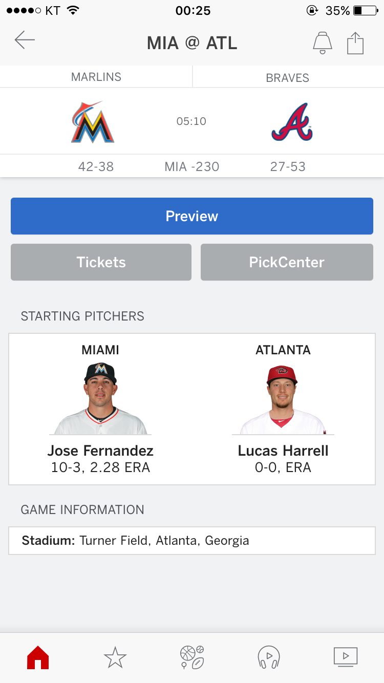Open the game Preview
The image size is (384, 683).
[x=192, y=216]
